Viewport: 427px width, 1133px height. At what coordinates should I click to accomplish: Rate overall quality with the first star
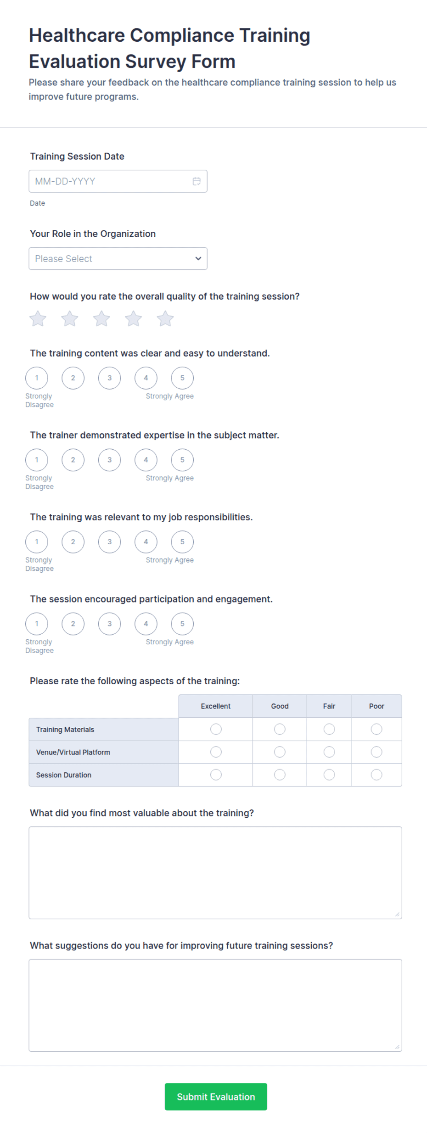click(38, 318)
